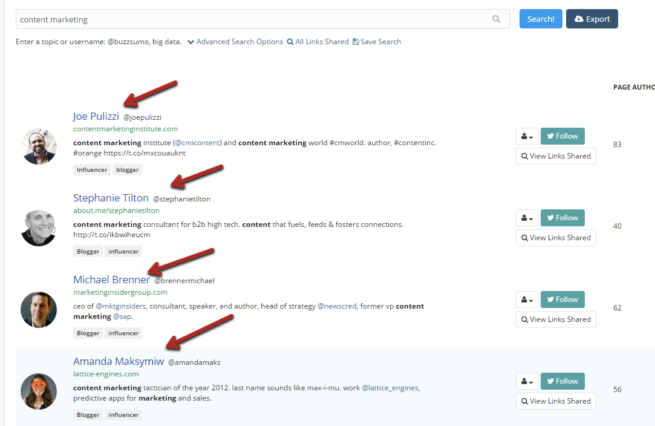Image resolution: width=655 pixels, height=426 pixels.
Task: Click Stephanie Tilton's page authority value 40
Action: [x=618, y=226]
